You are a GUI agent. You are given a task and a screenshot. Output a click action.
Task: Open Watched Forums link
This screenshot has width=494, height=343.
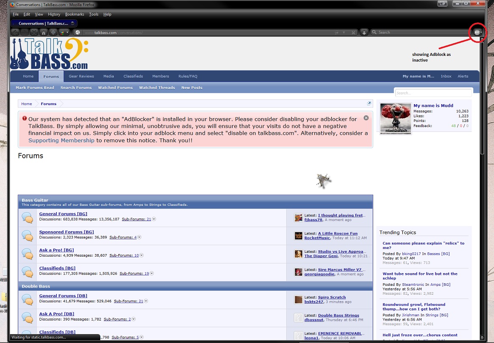click(115, 88)
